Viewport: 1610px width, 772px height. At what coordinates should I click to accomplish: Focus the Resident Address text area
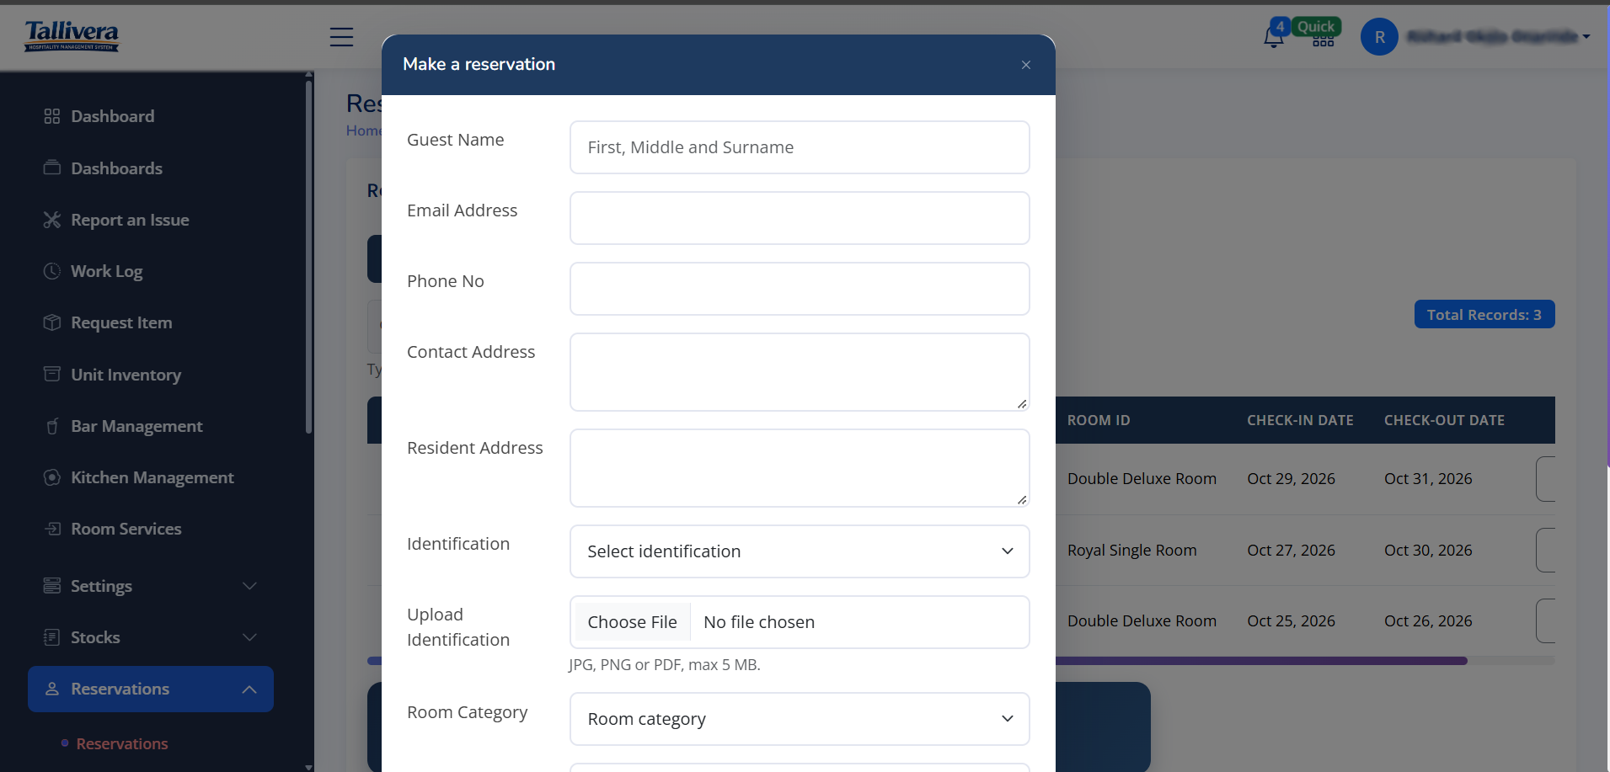click(800, 468)
